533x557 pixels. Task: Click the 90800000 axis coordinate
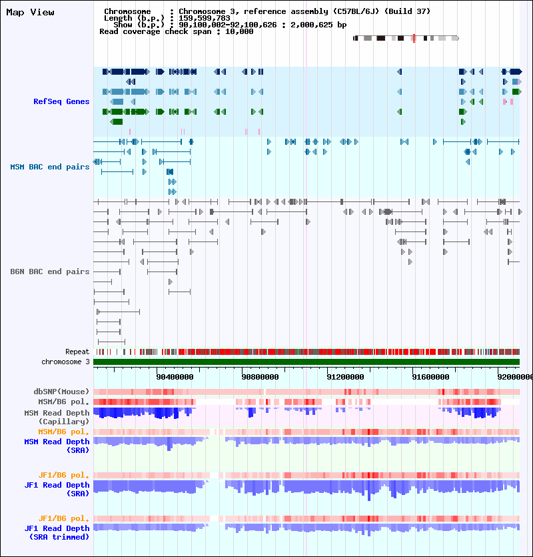tap(260, 377)
